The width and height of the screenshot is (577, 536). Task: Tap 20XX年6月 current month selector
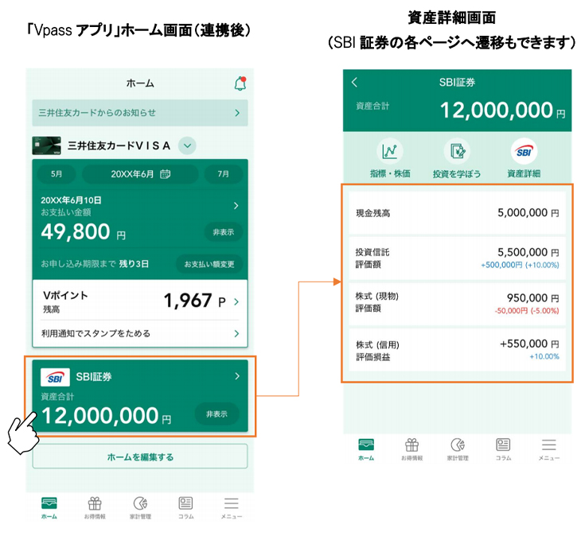[140, 174]
